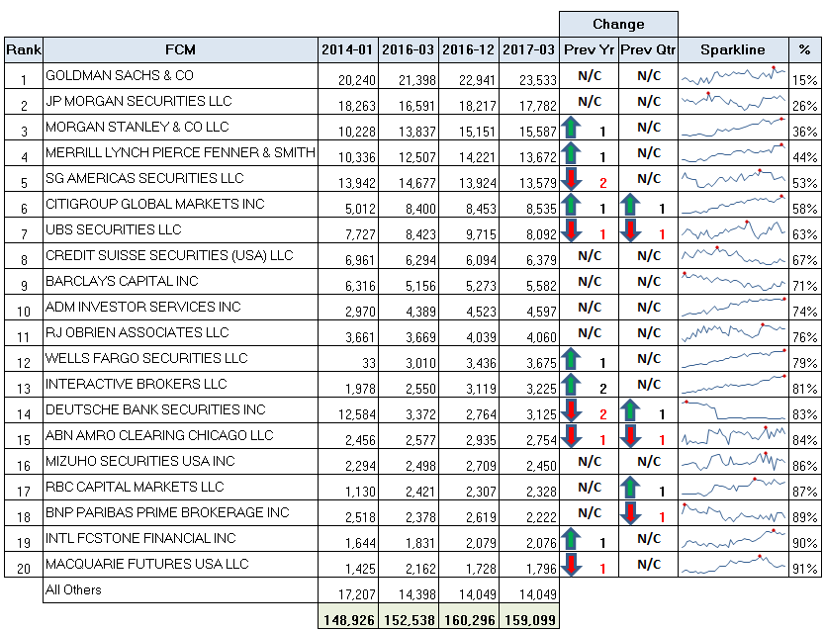Image resolution: width=824 pixels, height=631 pixels.
Task: Click the 2014-01 column header
Action: (348, 49)
